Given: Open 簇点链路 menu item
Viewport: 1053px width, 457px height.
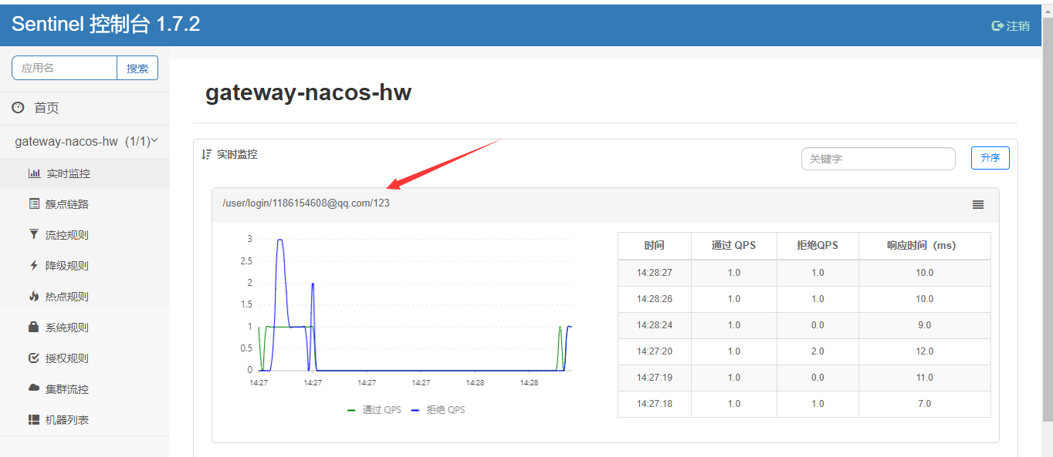Looking at the screenshot, I should (85, 204).
